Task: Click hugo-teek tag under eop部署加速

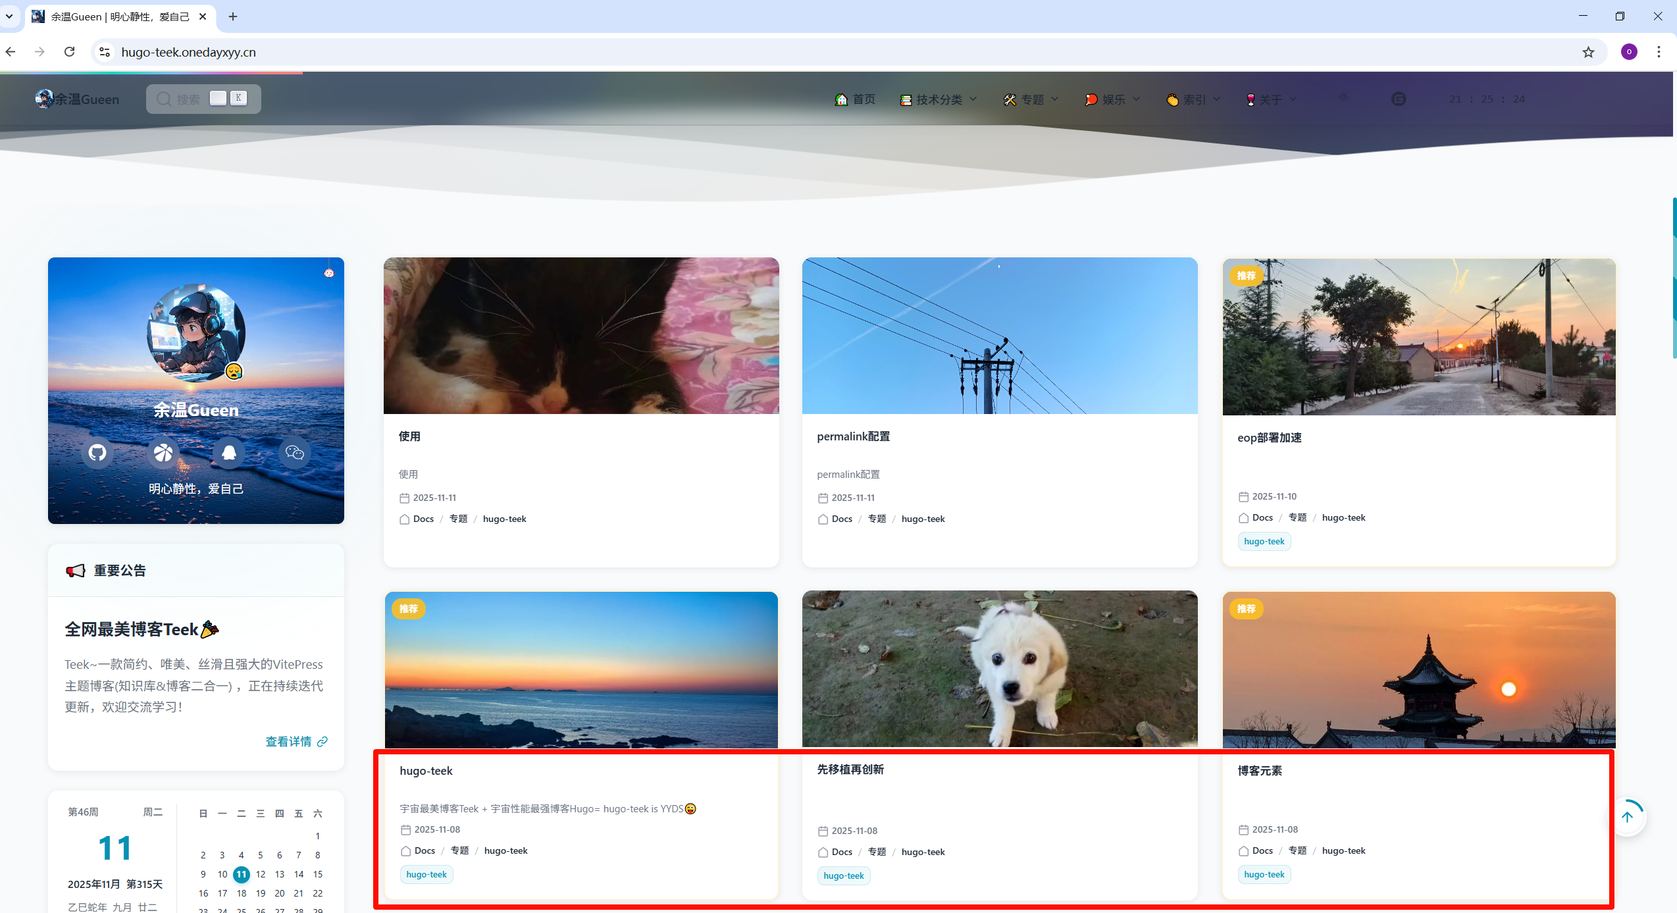Action: click(1264, 541)
